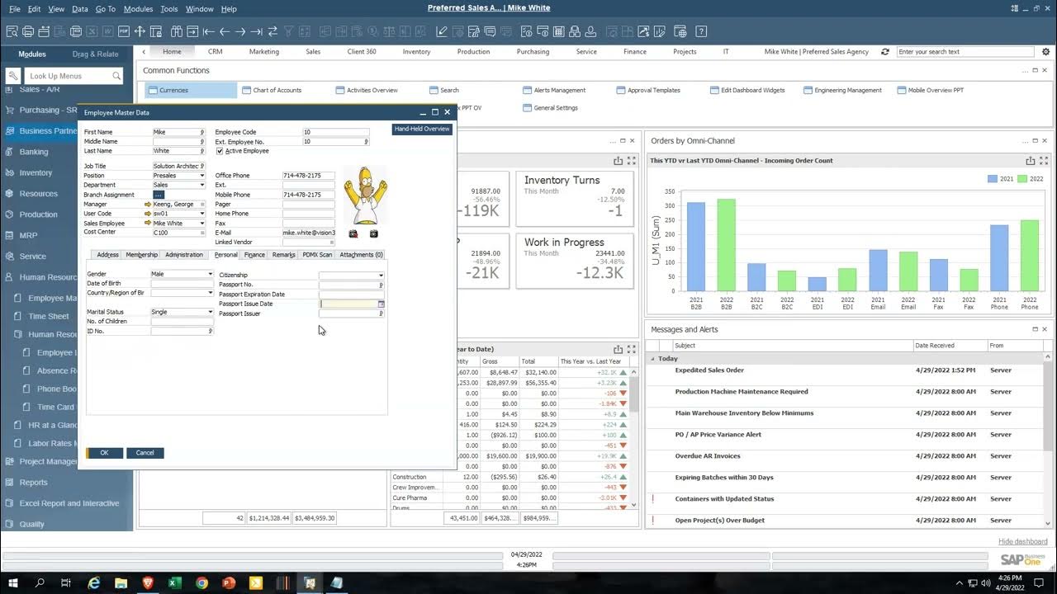Click the Print Preview toolbar icon
The height and width of the screenshot is (594, 1057).
12,31
